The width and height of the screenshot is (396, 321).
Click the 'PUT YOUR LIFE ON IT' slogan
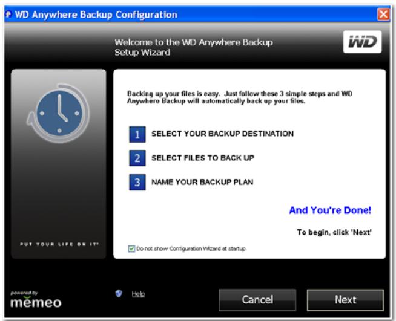click(x=59, y=244)
